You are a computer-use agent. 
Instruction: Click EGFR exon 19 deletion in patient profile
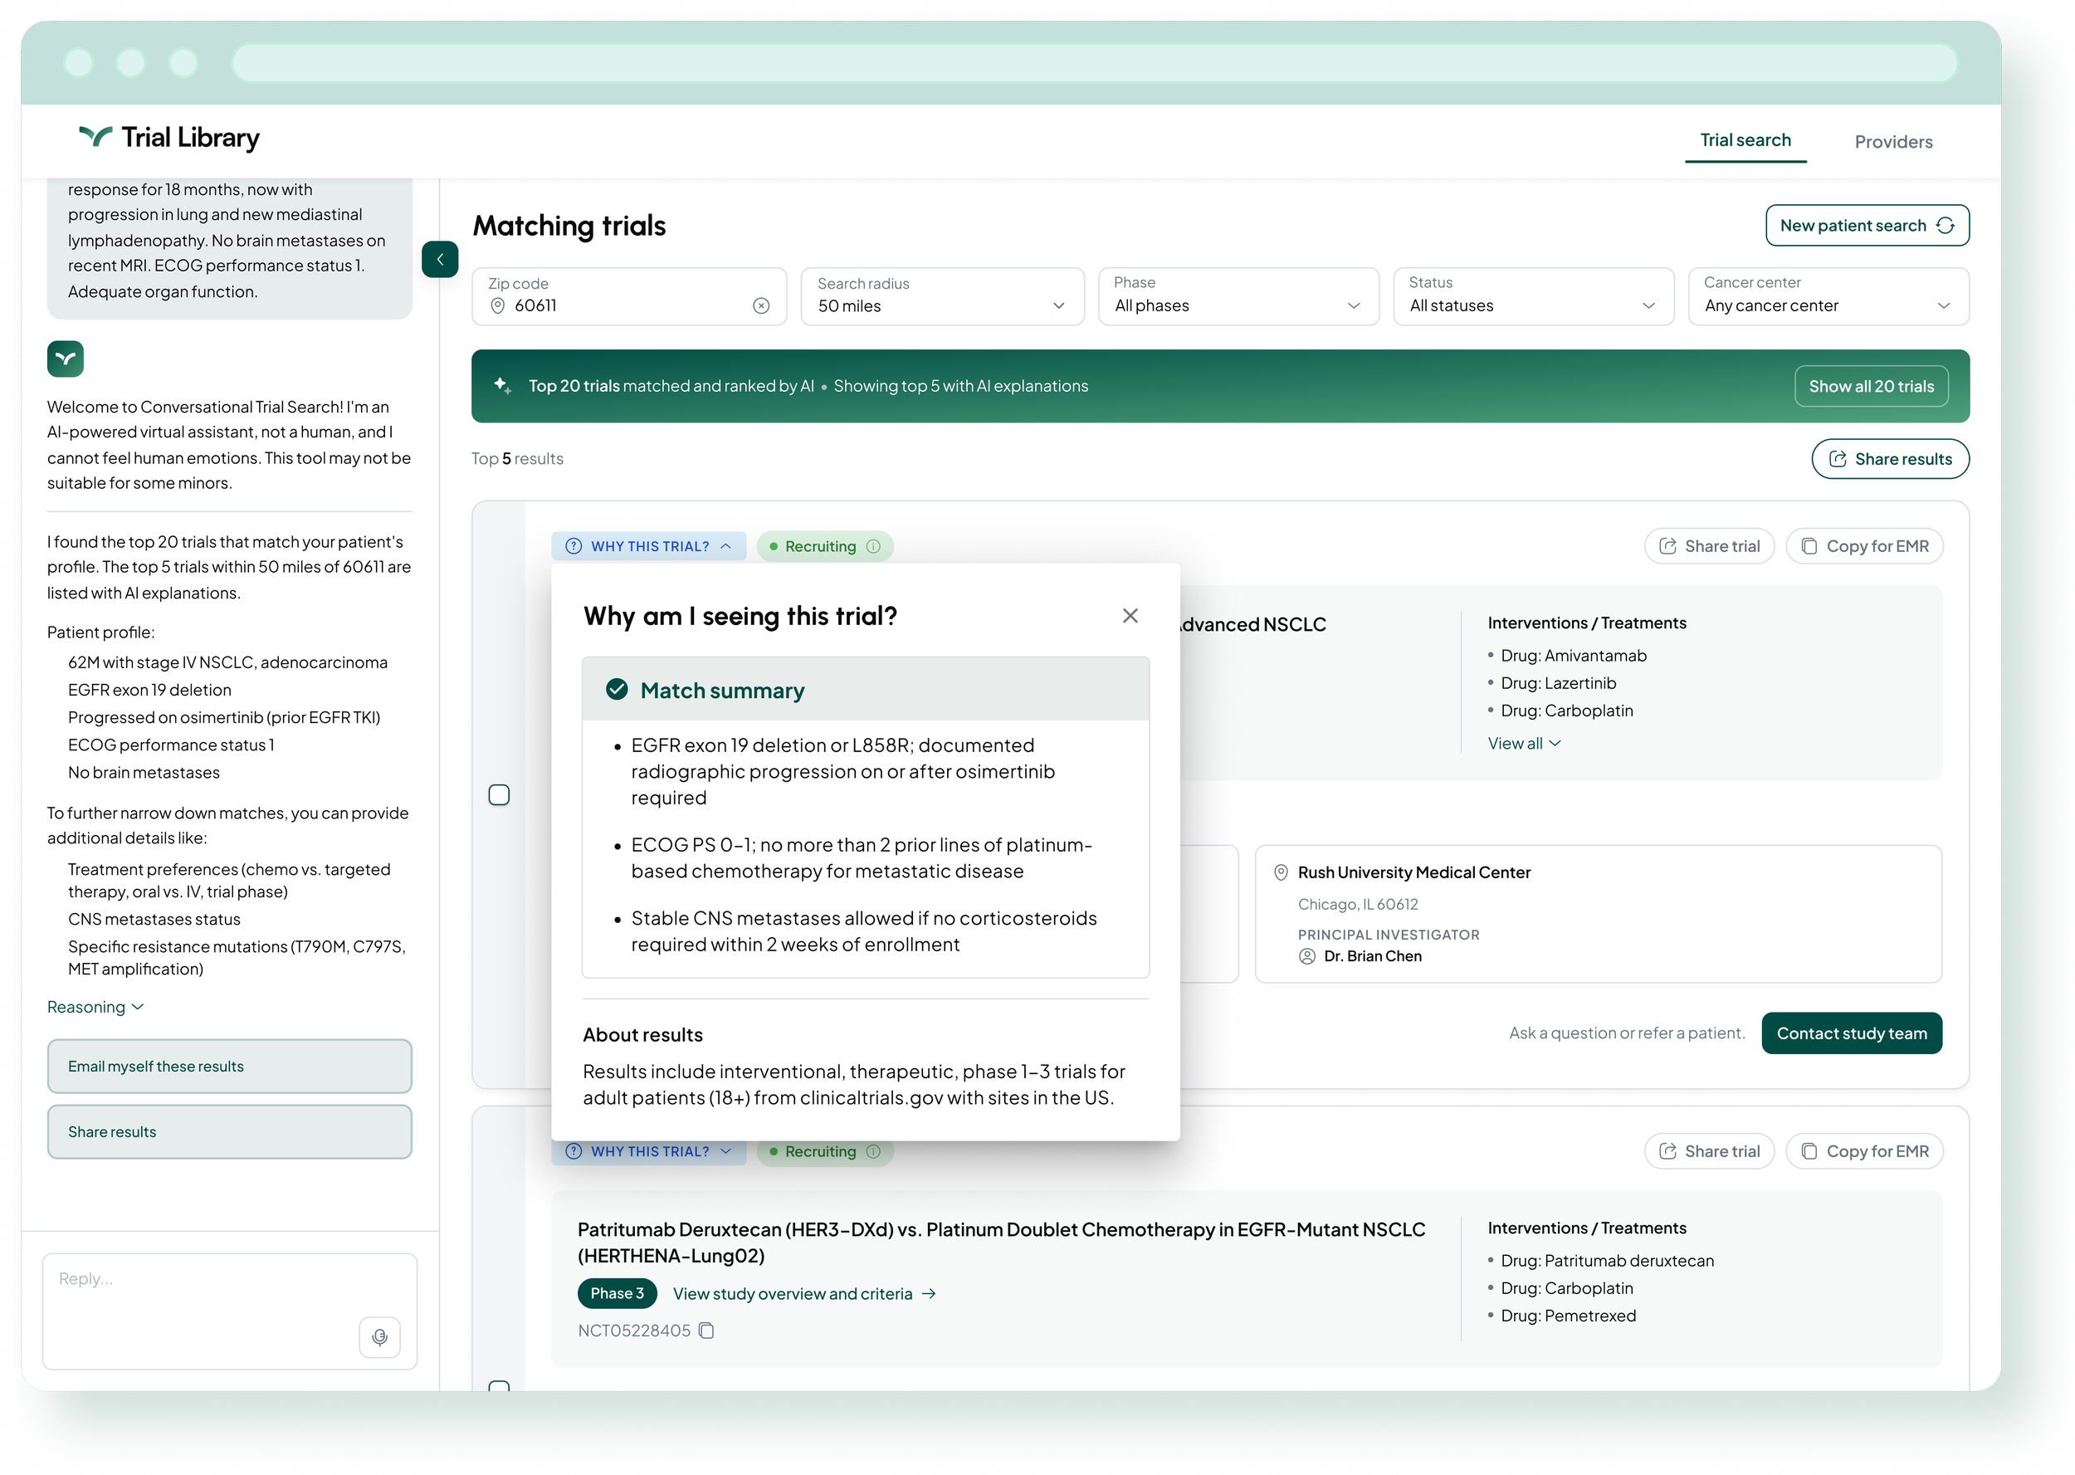(x=149, y=690)
